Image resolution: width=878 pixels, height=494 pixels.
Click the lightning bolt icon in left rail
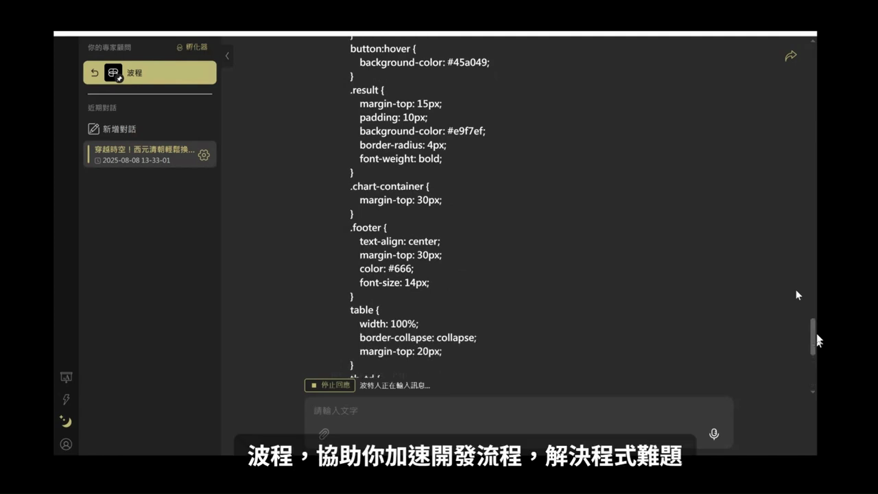tap(67, 399)
